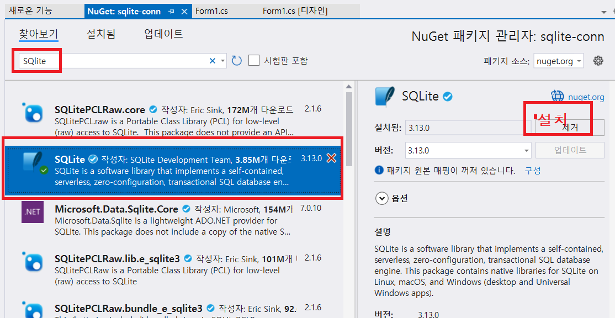
Task: Open the 구성 configure link
Action: [x=533, y=171]
